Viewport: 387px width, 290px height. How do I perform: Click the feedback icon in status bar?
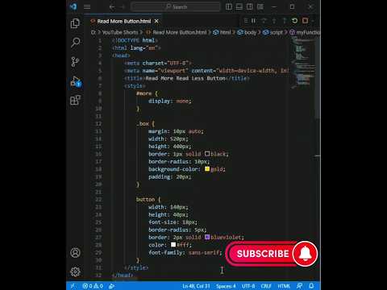coord(300,286)
